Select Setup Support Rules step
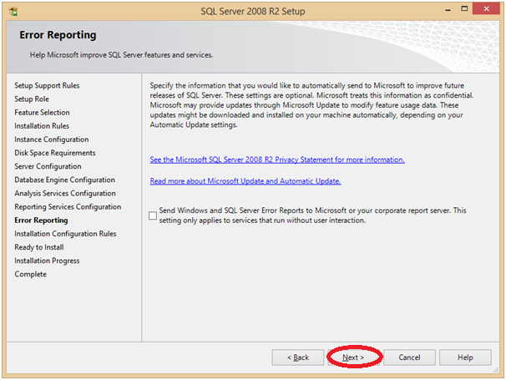Screen dimensions: 506x380 [x=47, y=85]
